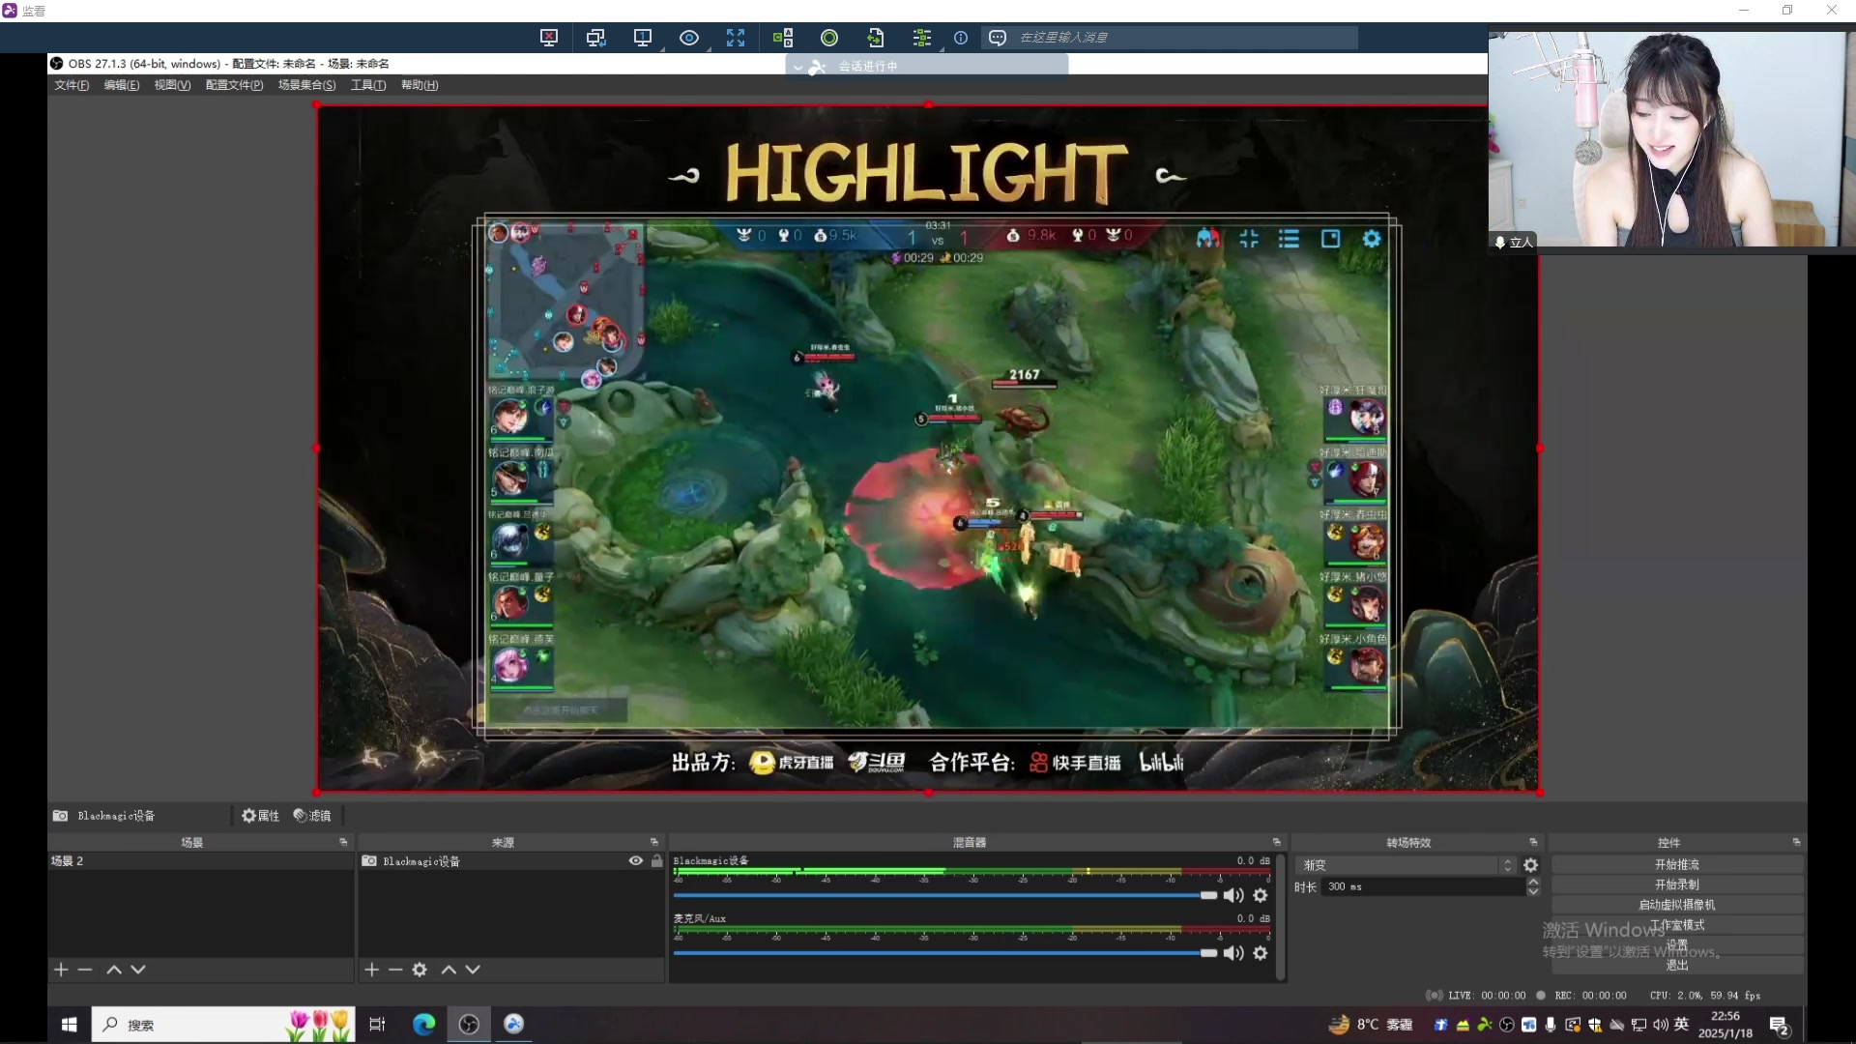The height and width of the screenshot is (1044, 1856).
Task: Click the fullscreen expand icon in the remote toolbar
Action: pos(736,38)
